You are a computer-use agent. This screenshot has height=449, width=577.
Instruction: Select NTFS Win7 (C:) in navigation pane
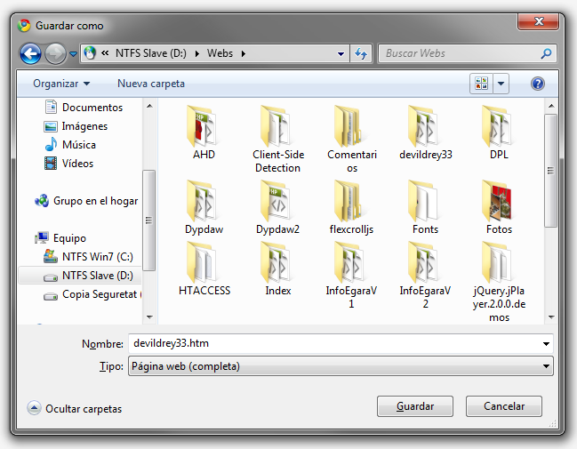click(97, 257)
